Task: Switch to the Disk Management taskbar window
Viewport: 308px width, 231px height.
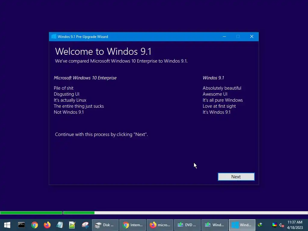Action: (x=105, y=225)
